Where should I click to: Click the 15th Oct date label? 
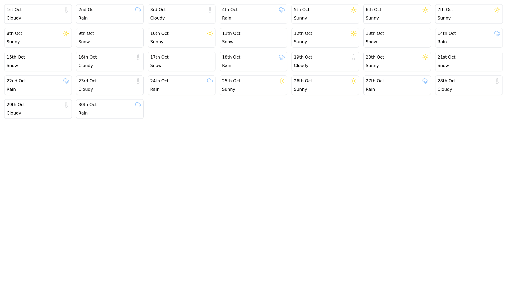[x=16, y=57]
